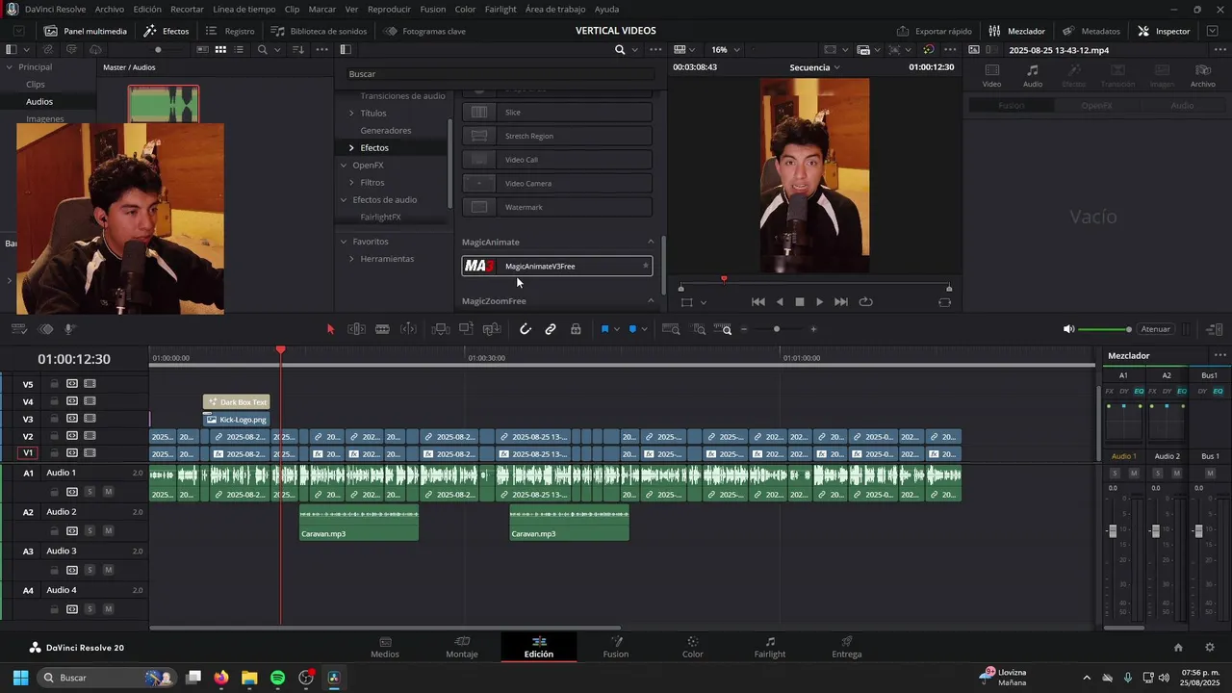Activate the blade edit mode tool
Screen dimensions: 1232x693
tap(382, 329)
